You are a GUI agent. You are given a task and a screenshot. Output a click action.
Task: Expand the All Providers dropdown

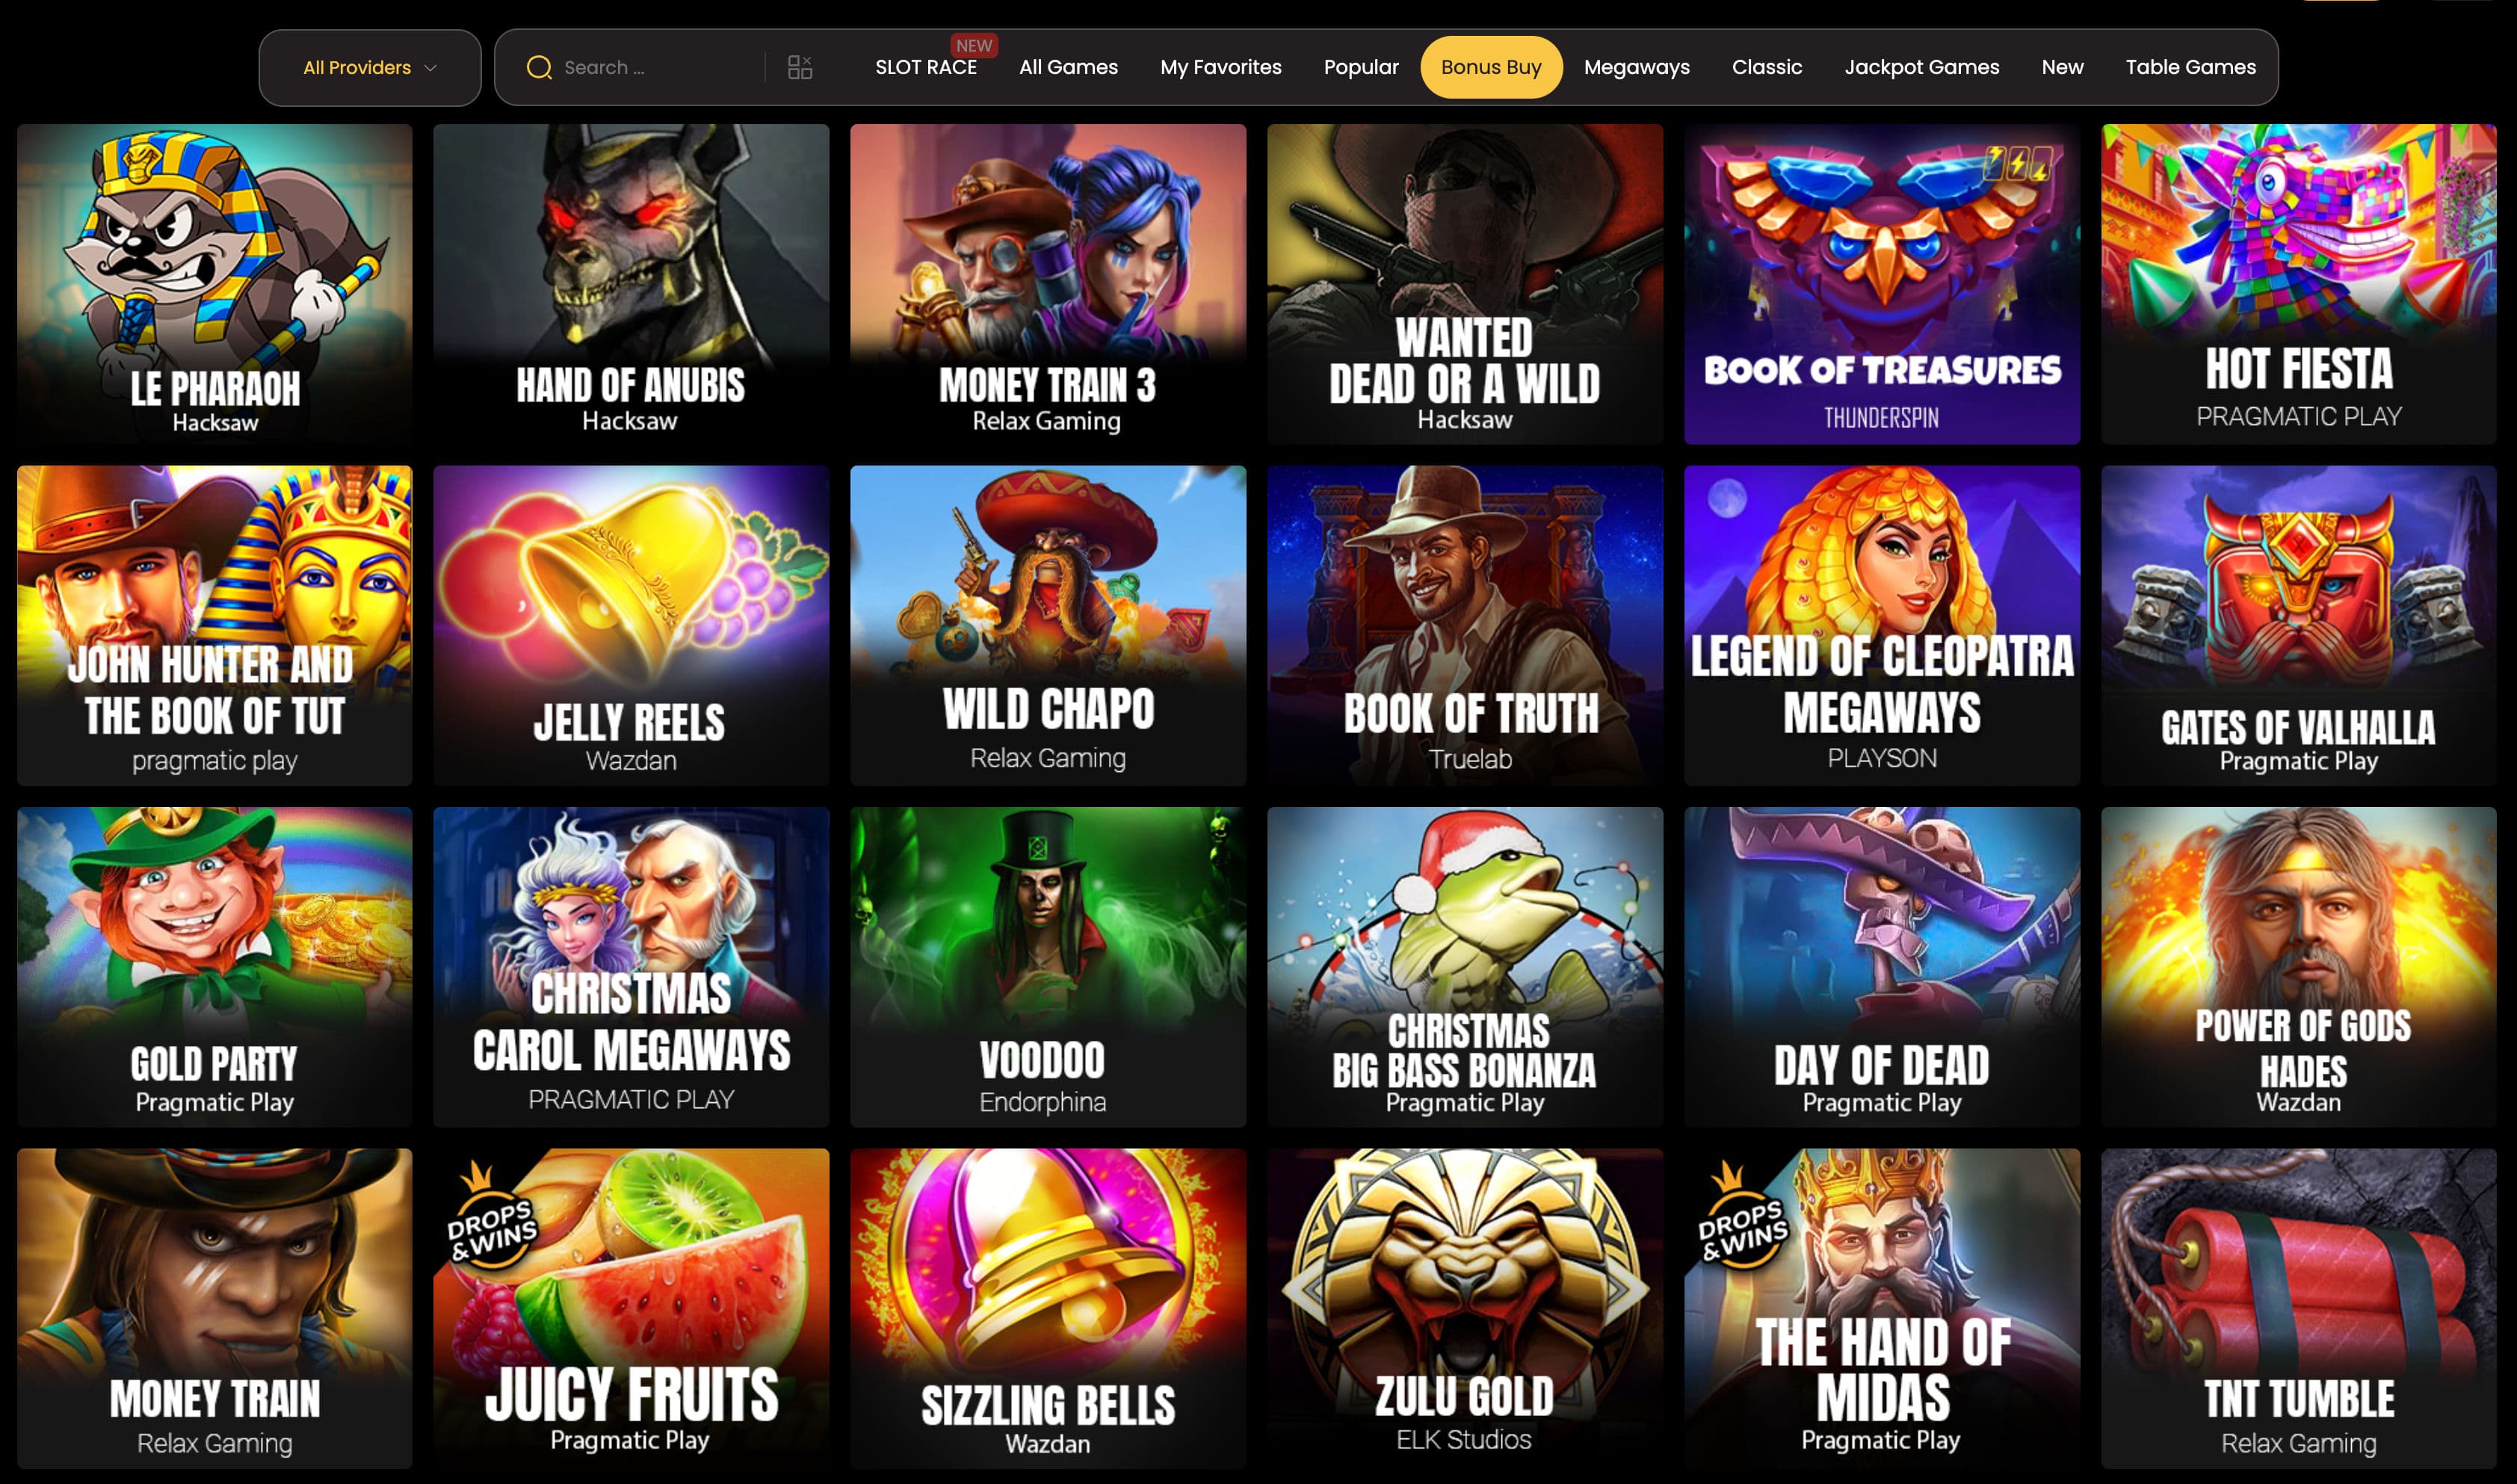pos(370,67)
